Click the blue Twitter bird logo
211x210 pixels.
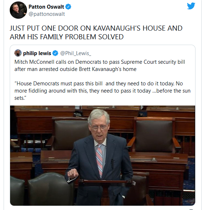[191, 6]
